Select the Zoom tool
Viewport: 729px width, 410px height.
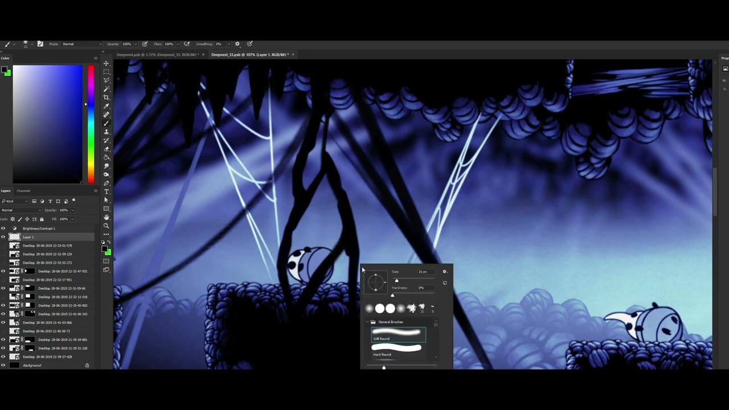(x=107, y=225)
